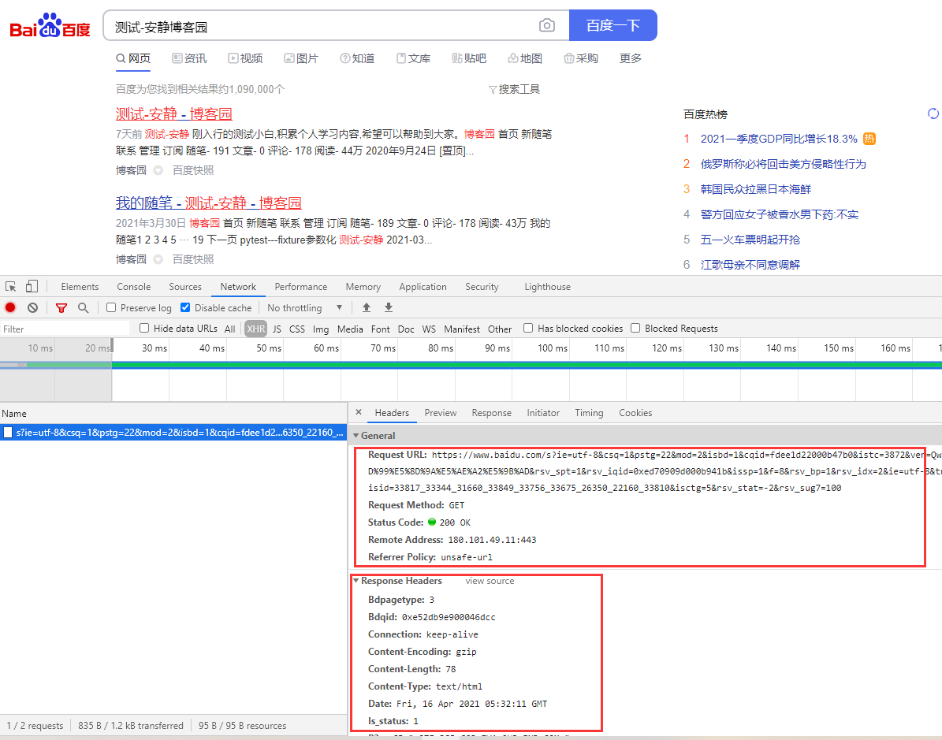
Task: Open the Lighthouse panel
Action: (547, 287)
